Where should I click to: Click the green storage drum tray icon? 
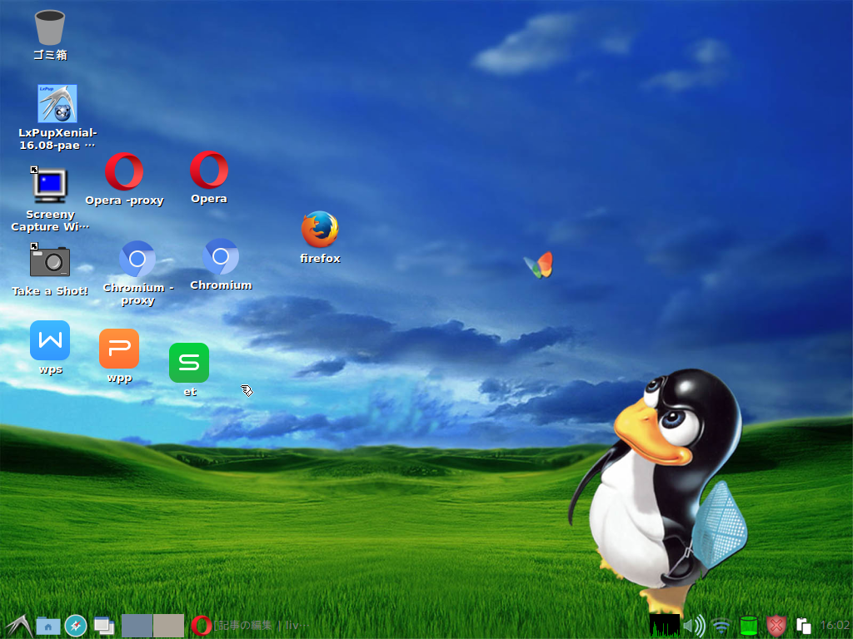point(749,626)
